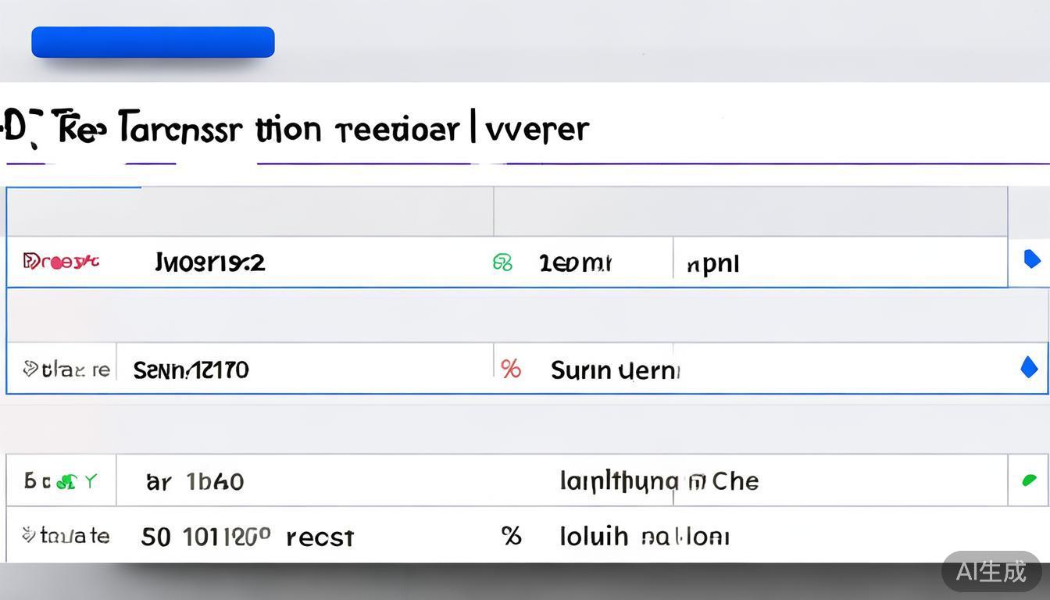Click the small icon before "tlar re"
This screenshot has height=600, width=1050.
[30, 369]
